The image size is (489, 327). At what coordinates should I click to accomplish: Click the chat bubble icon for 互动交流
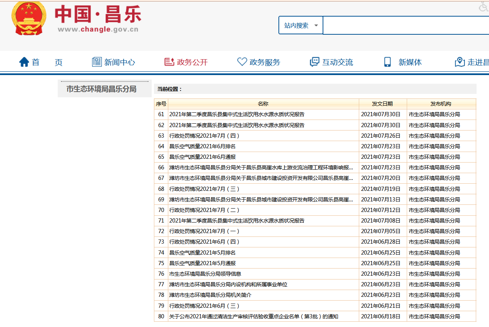tap(314, 62)
